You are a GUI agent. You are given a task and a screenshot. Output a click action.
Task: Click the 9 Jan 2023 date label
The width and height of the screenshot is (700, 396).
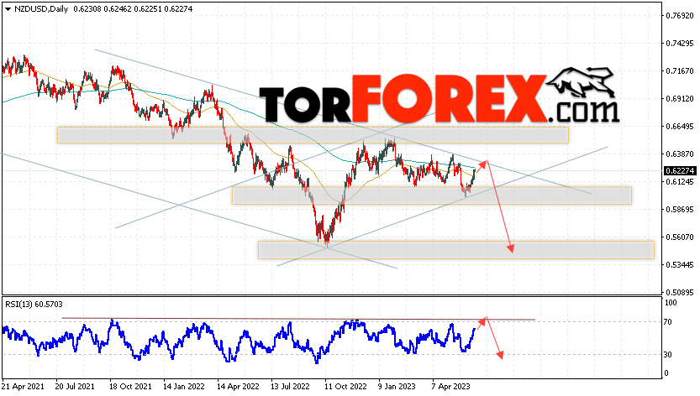(397, 387)
